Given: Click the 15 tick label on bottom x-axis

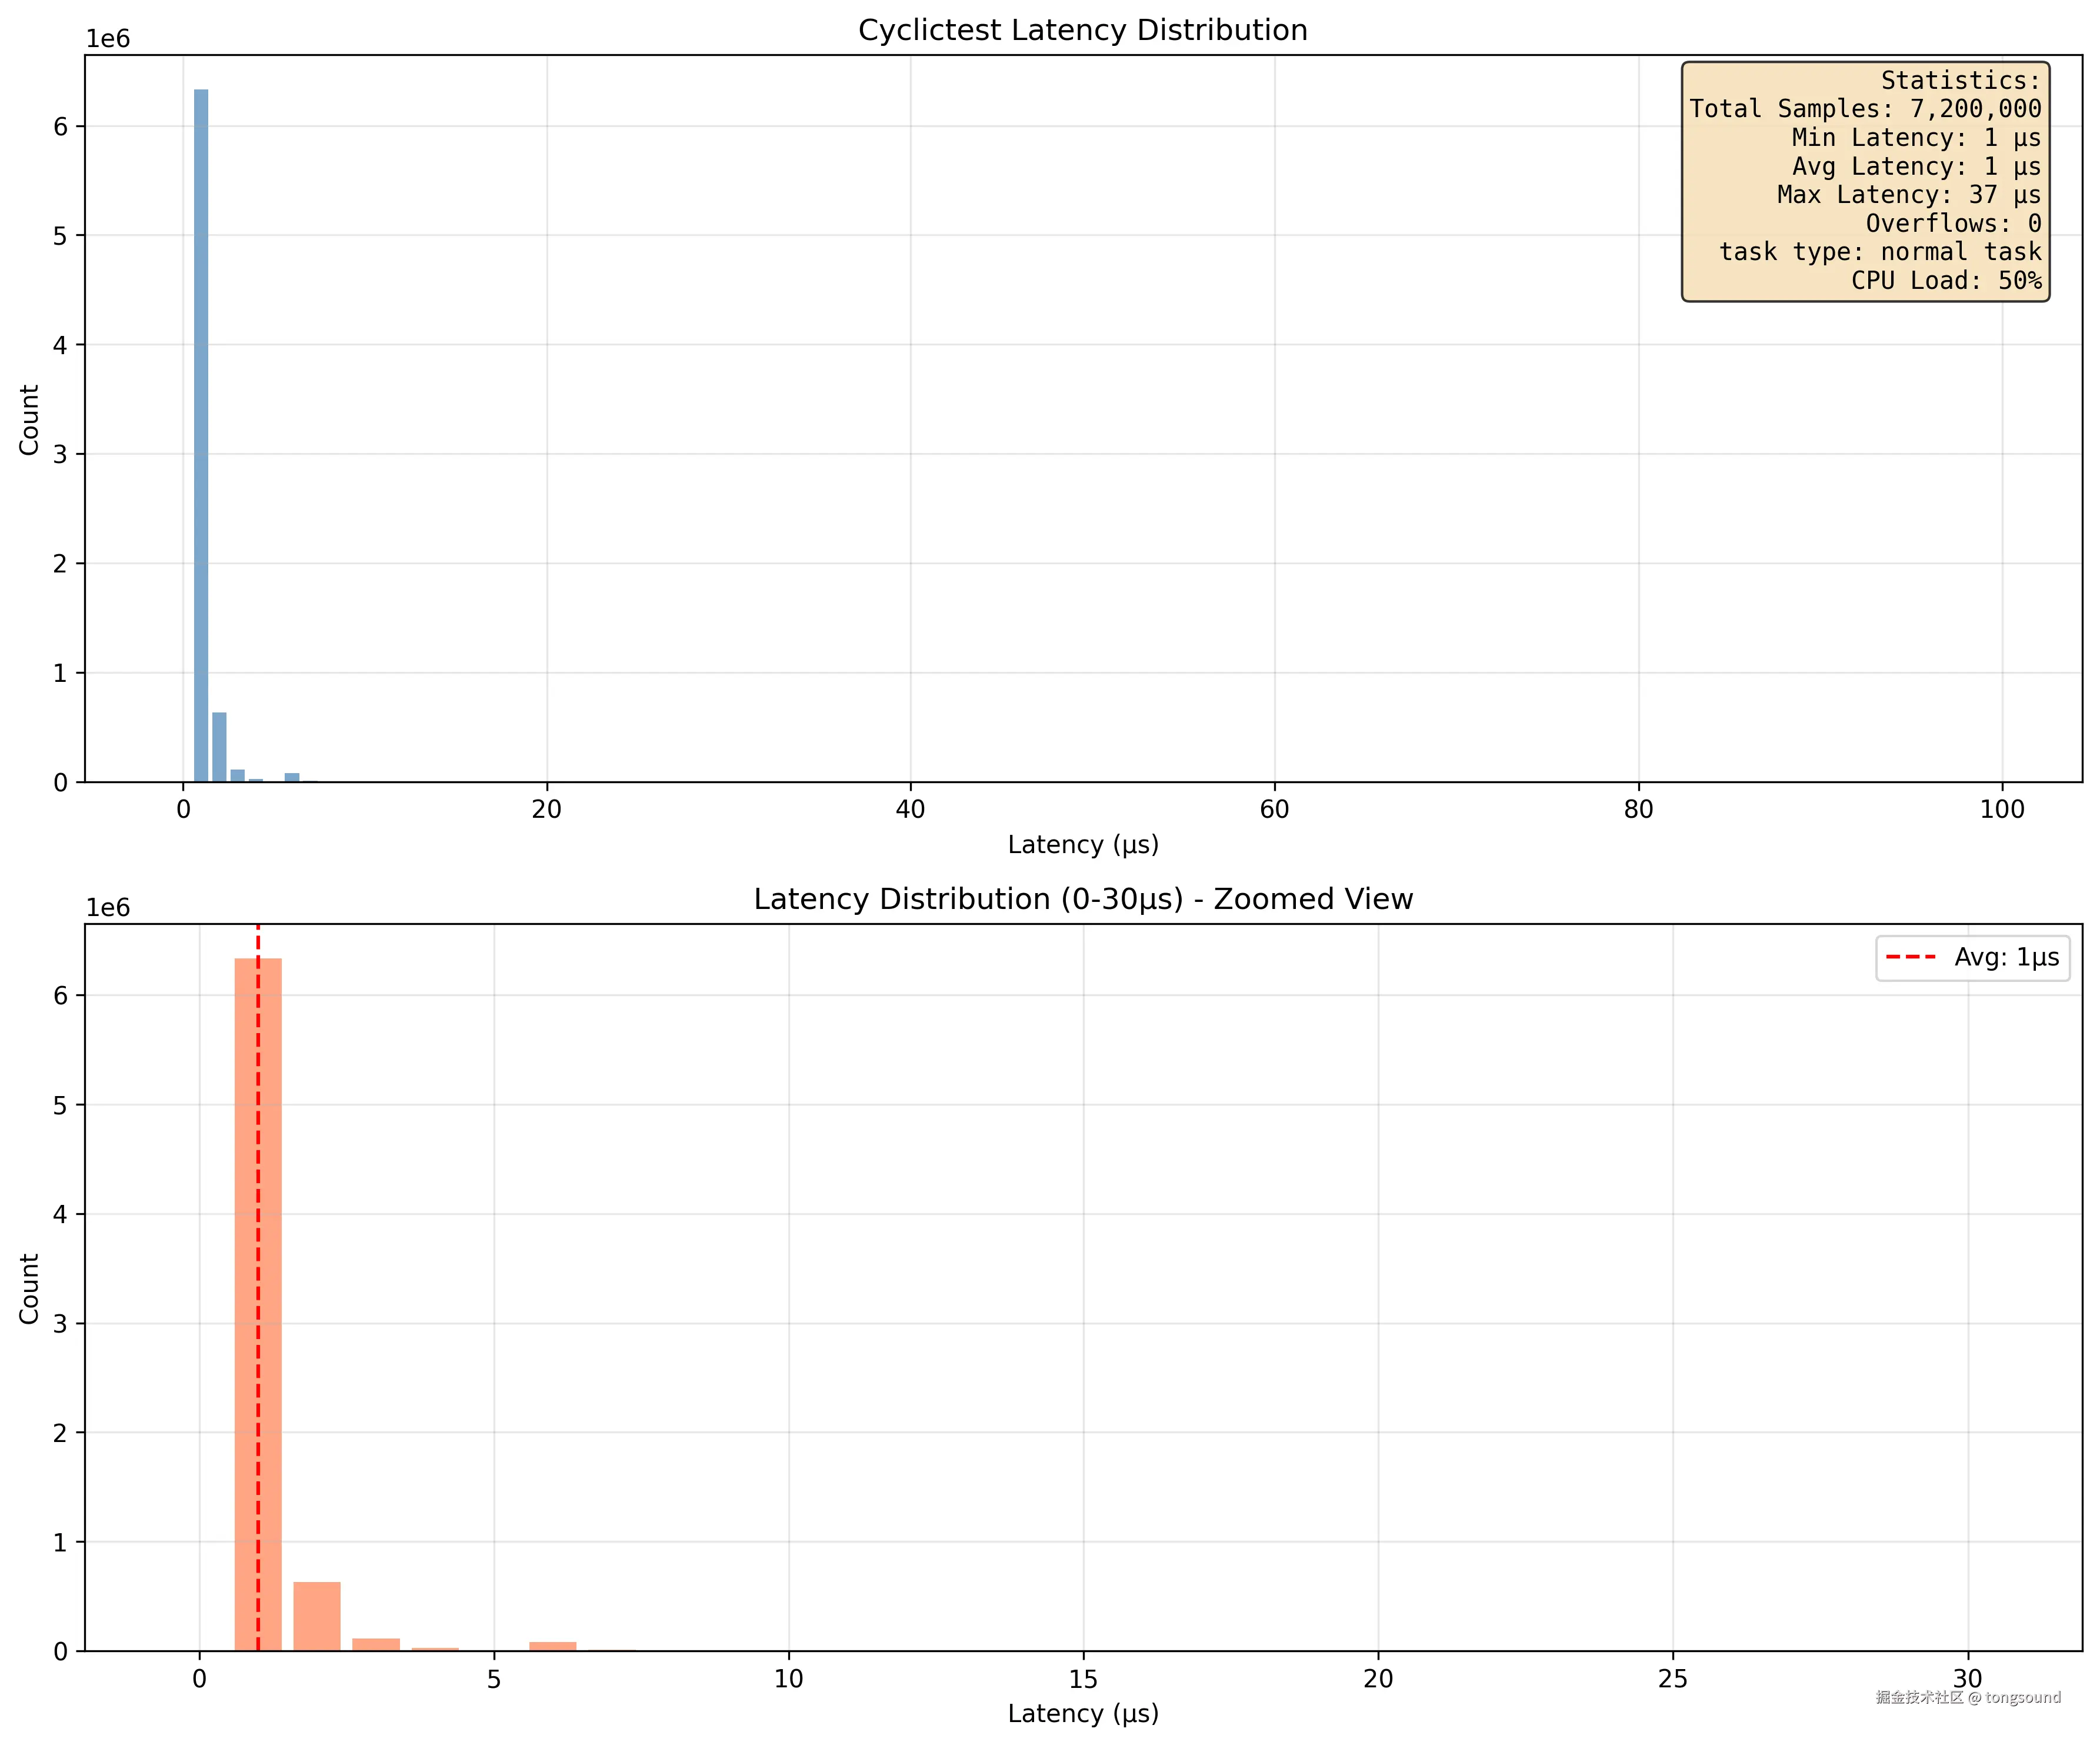Looking at the screenshot, I should 1083,1679.
